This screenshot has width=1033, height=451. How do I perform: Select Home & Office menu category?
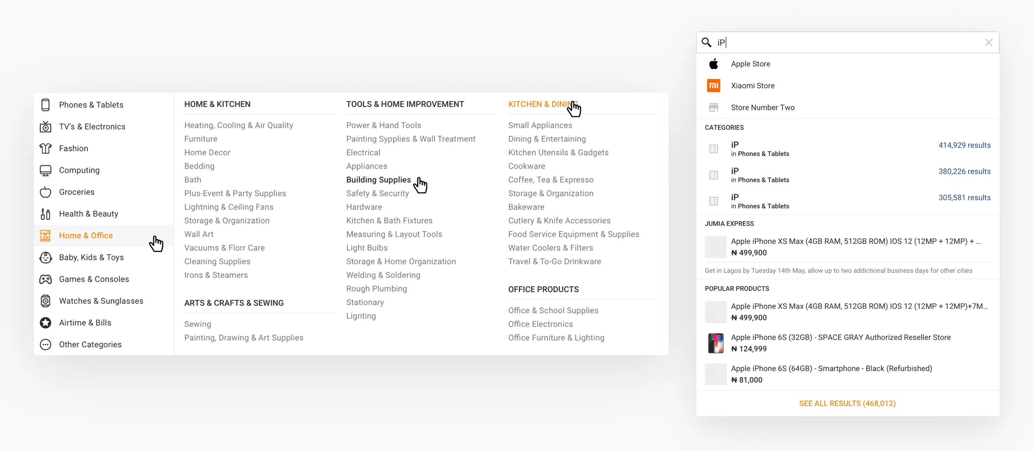click(x=86, y=236)
